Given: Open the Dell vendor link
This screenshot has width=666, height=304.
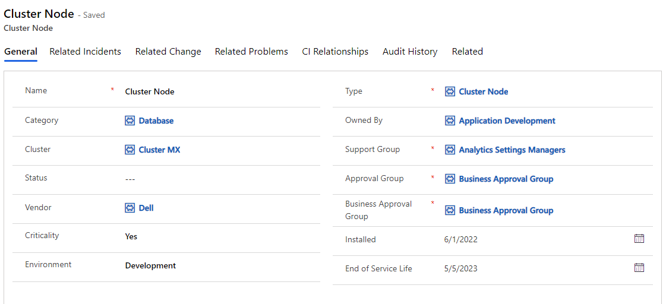Looking at the screenshot, I should 146,208.
